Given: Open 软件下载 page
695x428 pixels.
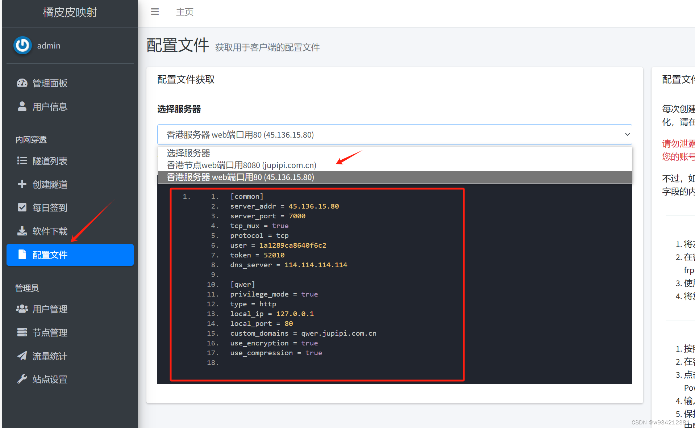Looking at the screenshot, I should (x=70, y=231).
